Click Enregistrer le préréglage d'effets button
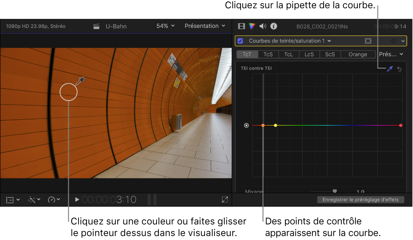 pos(361,199)
